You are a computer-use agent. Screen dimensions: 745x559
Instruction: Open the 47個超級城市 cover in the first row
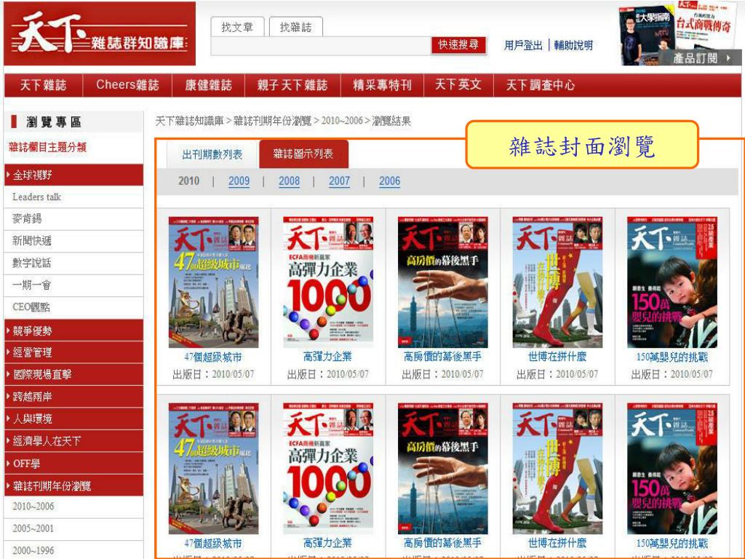(213, 282)
